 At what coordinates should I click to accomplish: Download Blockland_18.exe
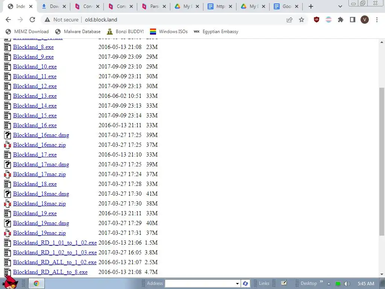click(35, 184)
